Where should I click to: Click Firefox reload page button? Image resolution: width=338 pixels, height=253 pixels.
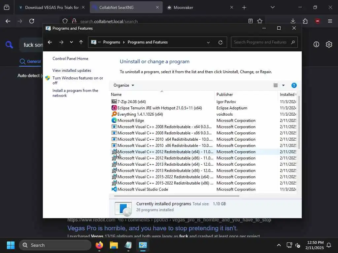tap(32, 21)
